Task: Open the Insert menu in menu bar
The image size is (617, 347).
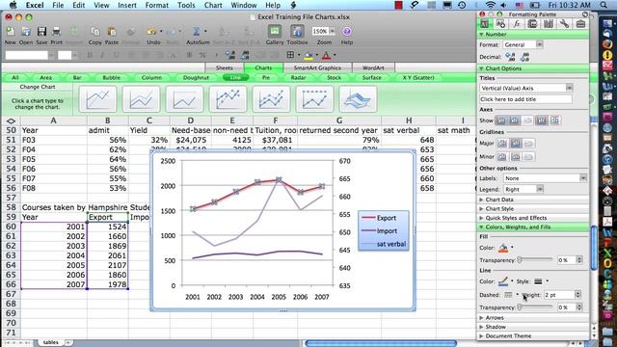Action: pos(127,5)
